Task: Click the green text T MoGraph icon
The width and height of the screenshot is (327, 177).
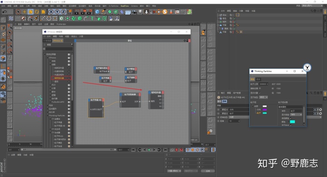Action: 92,19
